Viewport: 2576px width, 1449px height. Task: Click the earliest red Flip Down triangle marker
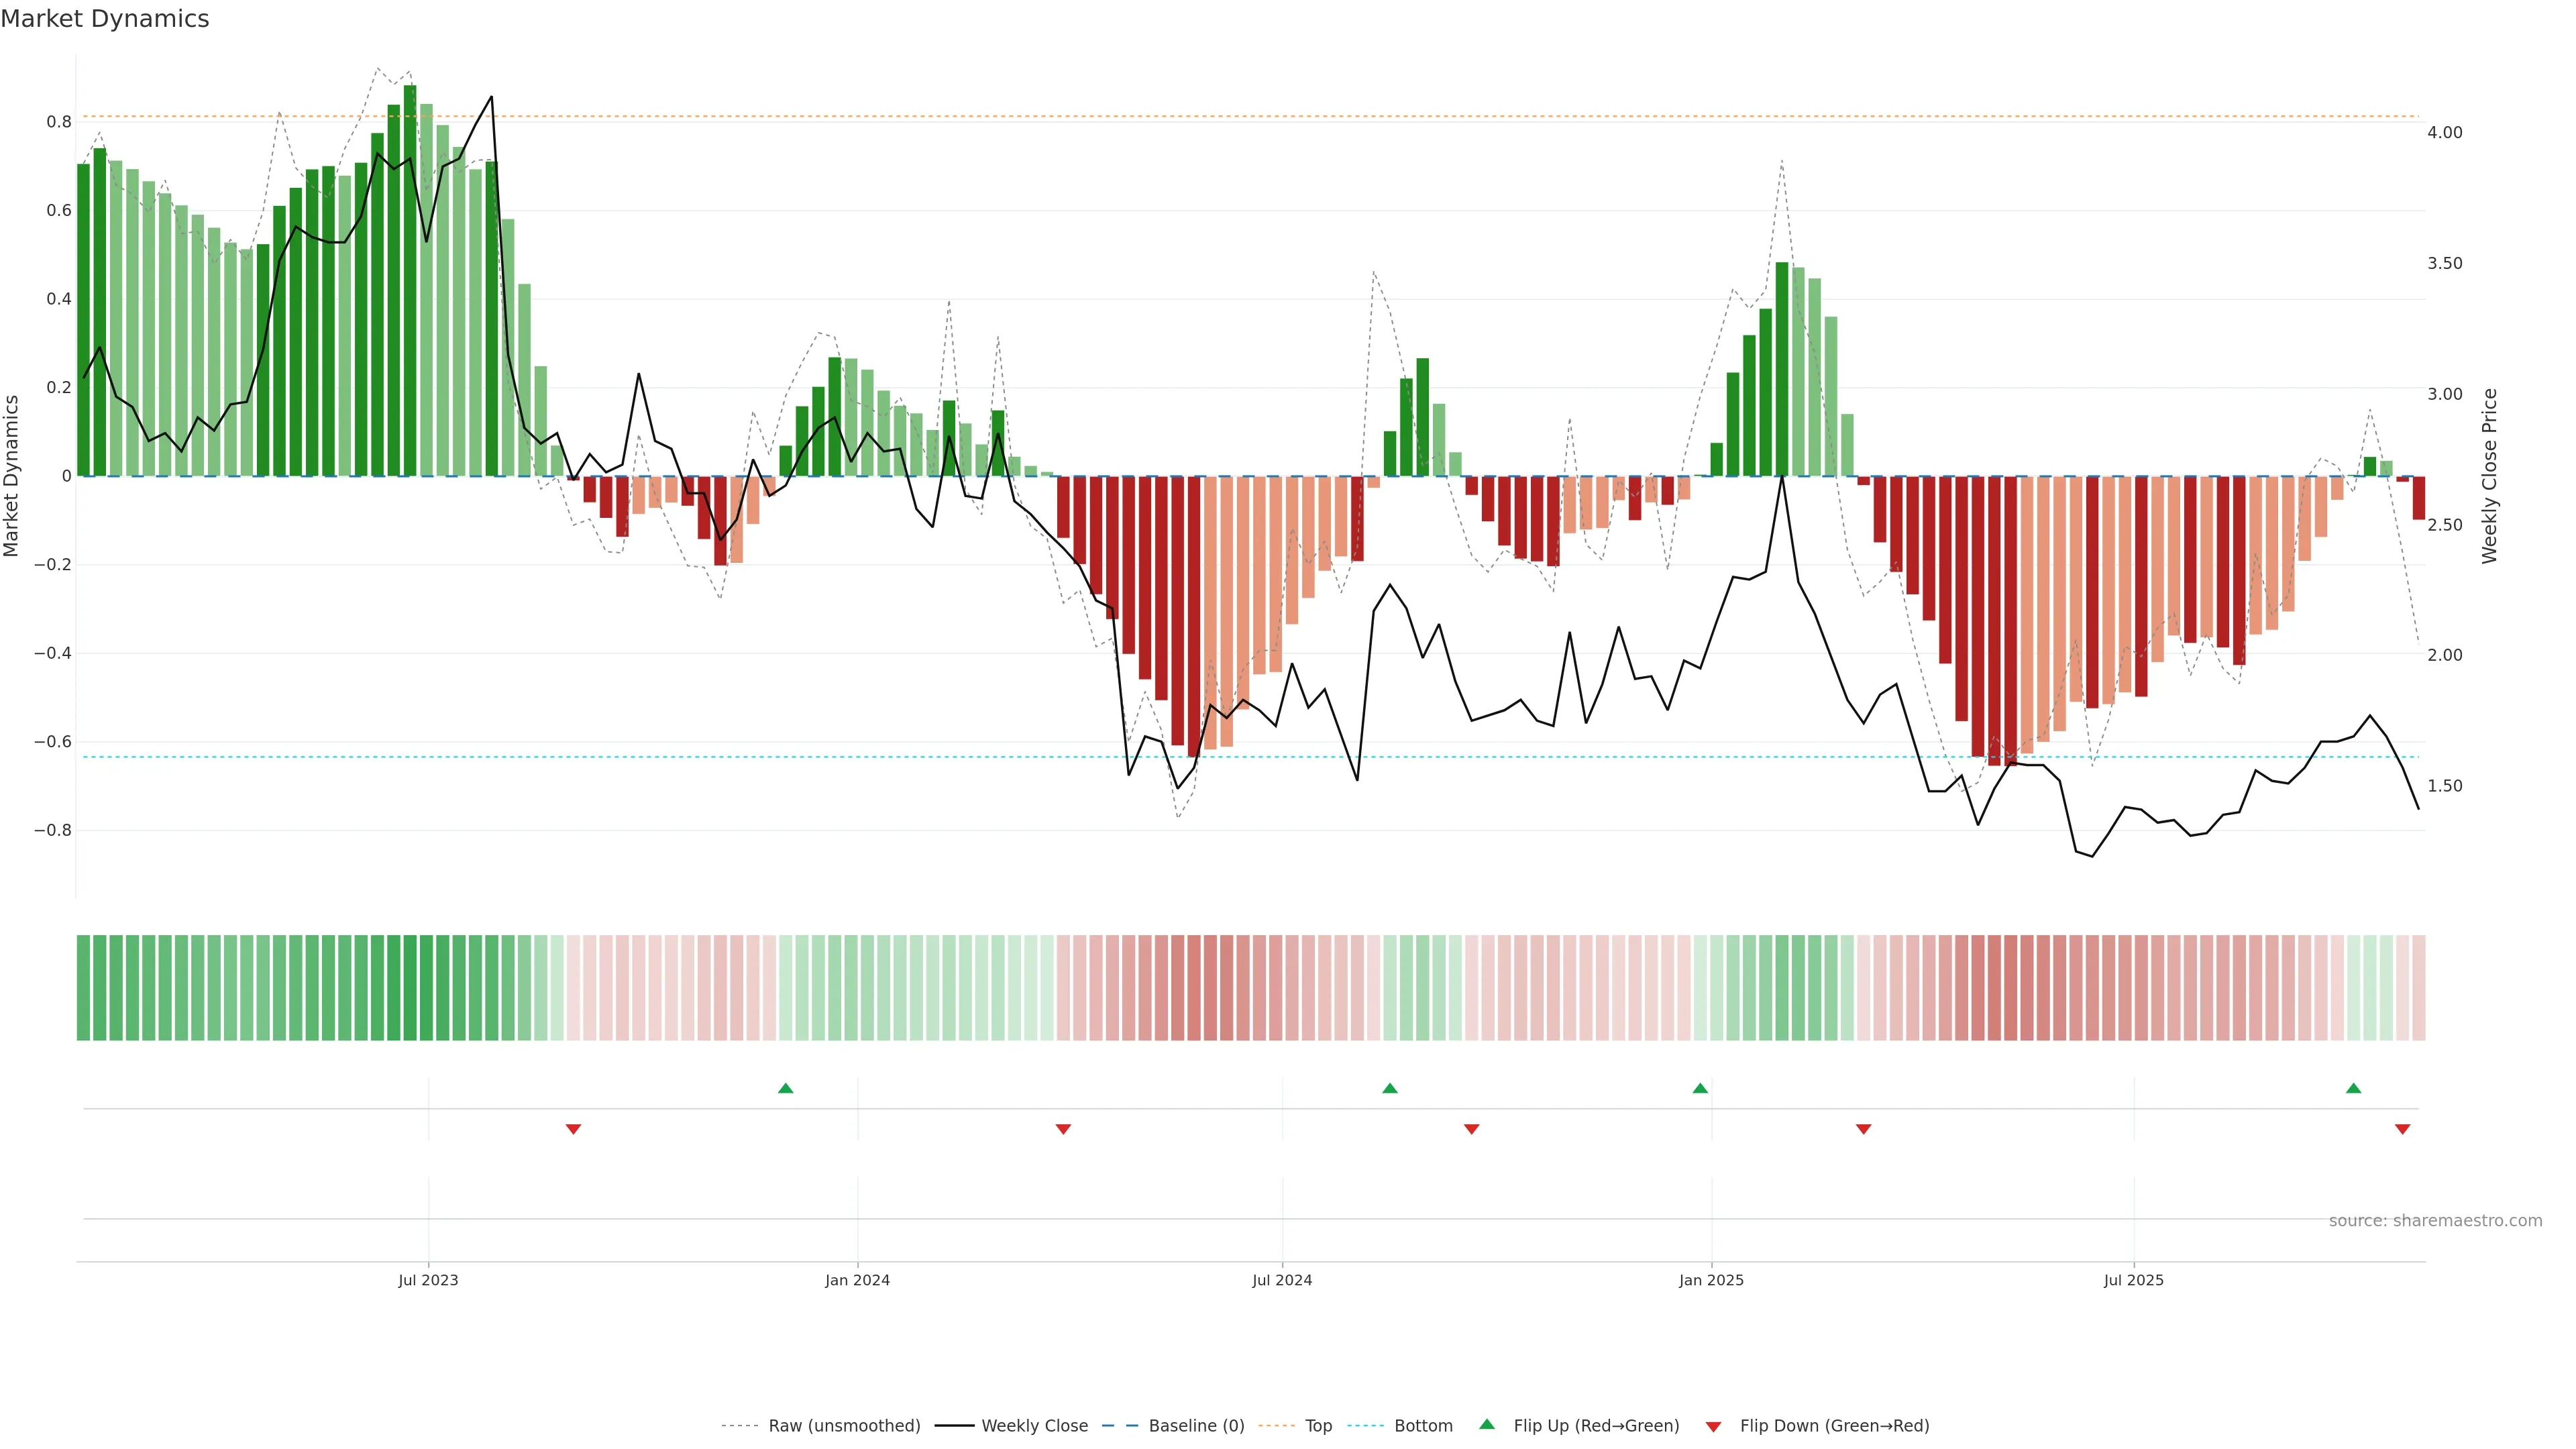573,1129
